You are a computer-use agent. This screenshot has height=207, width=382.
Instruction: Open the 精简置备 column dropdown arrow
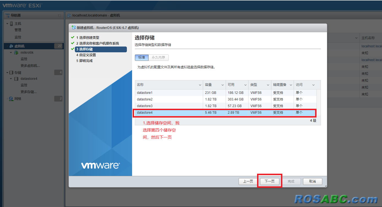(x=291, y=85)
